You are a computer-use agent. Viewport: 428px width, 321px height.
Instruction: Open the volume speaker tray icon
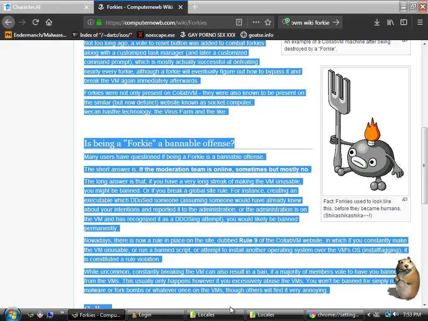tap(396, 314)
